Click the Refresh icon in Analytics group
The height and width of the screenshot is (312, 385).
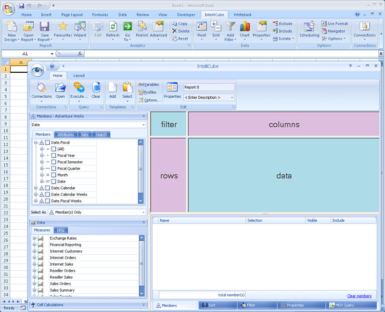tap(113, 26)
